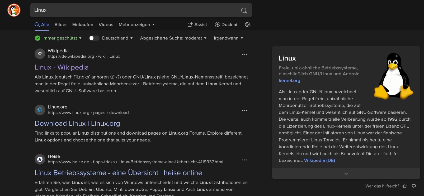Click the search magnifier icon in search box
This screenshot has height=196, width=424.
(x=244, y=10)
